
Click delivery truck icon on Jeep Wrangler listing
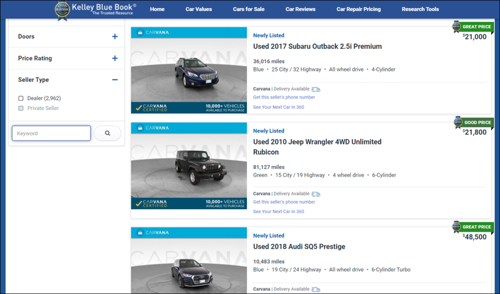tap(316, 194)
